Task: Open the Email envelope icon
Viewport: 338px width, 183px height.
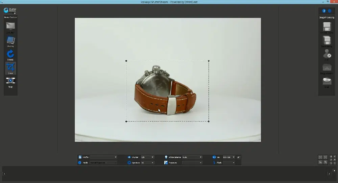Action: click(x=327, y=81)
